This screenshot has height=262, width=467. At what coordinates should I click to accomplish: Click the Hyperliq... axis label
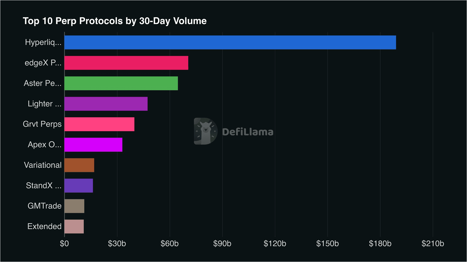tap(43, 42)
